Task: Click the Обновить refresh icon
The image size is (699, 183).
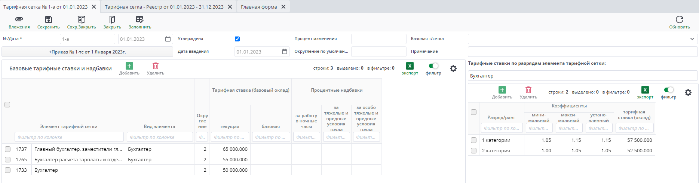Action: [x=680, y=19]
